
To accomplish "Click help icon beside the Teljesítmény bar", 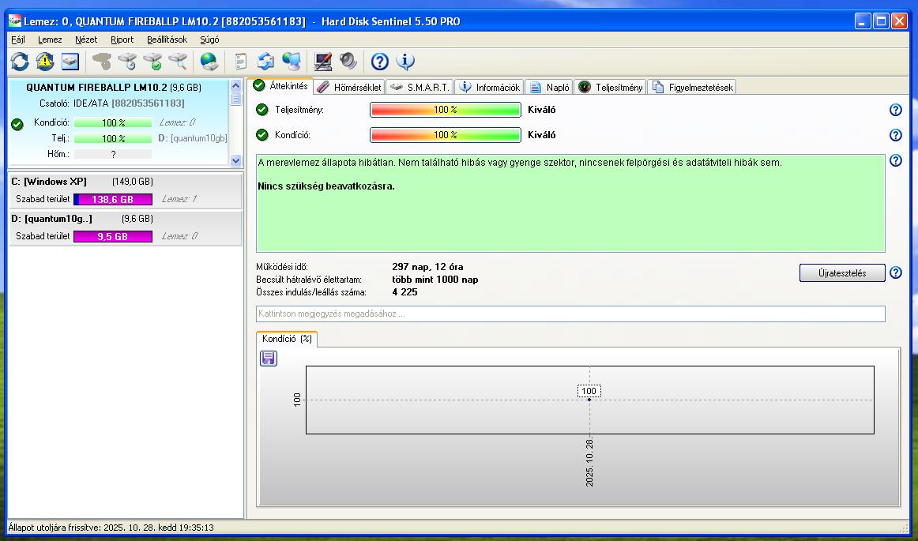I will pos(895,111).
